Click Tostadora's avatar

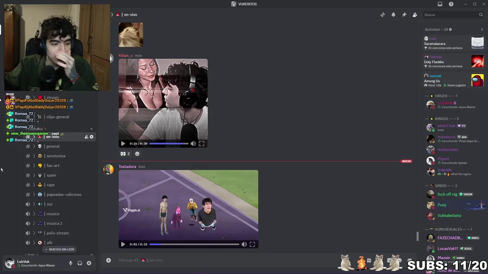(x=108, y=170)
